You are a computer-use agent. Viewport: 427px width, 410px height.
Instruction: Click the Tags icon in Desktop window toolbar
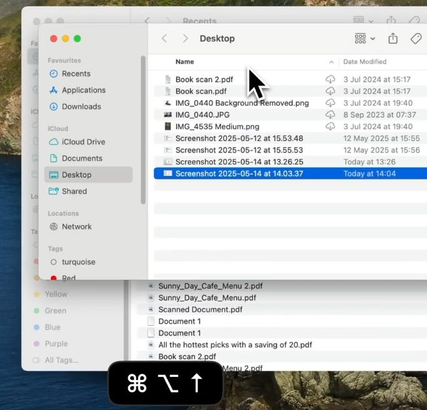416,38
